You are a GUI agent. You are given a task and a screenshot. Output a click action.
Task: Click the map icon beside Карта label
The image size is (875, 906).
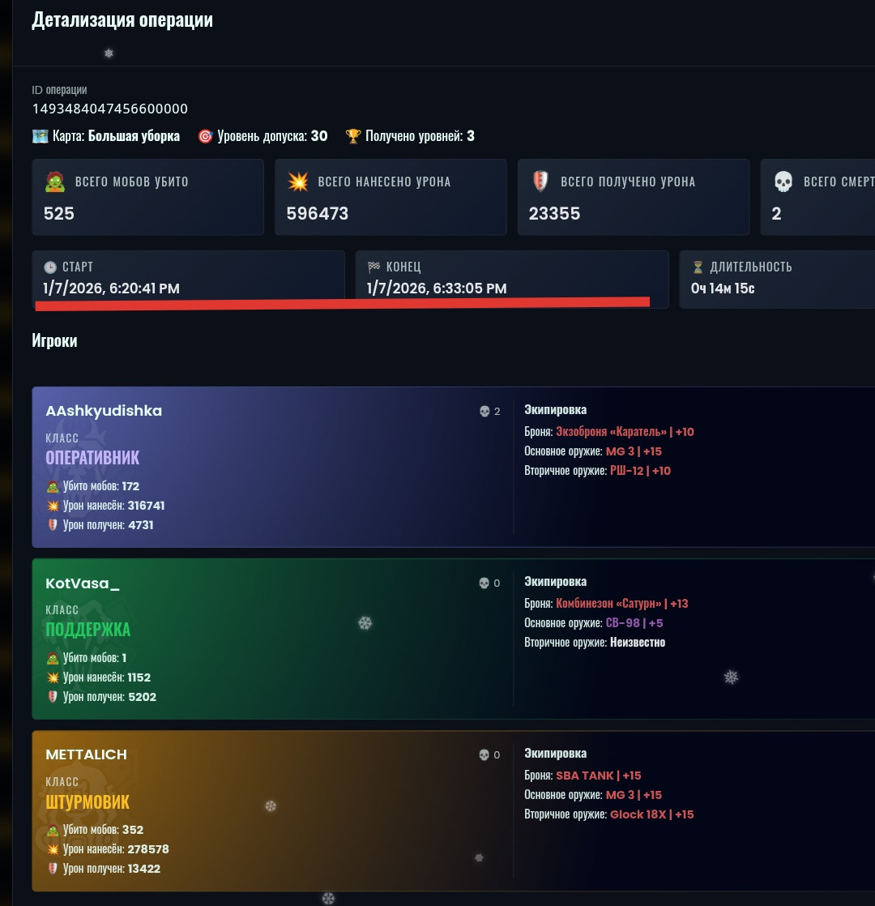click(x=40, y=136)
